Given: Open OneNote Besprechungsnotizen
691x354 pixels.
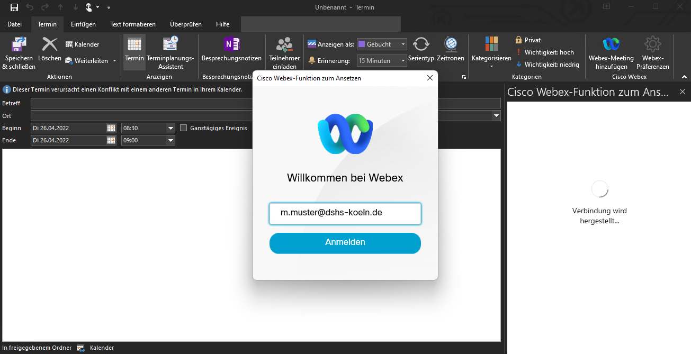Looking at the screenshot, I should coord(232,49).
